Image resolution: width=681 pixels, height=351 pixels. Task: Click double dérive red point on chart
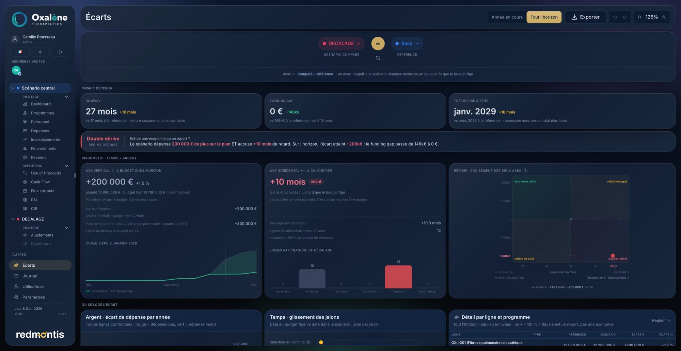click(613, 256)
